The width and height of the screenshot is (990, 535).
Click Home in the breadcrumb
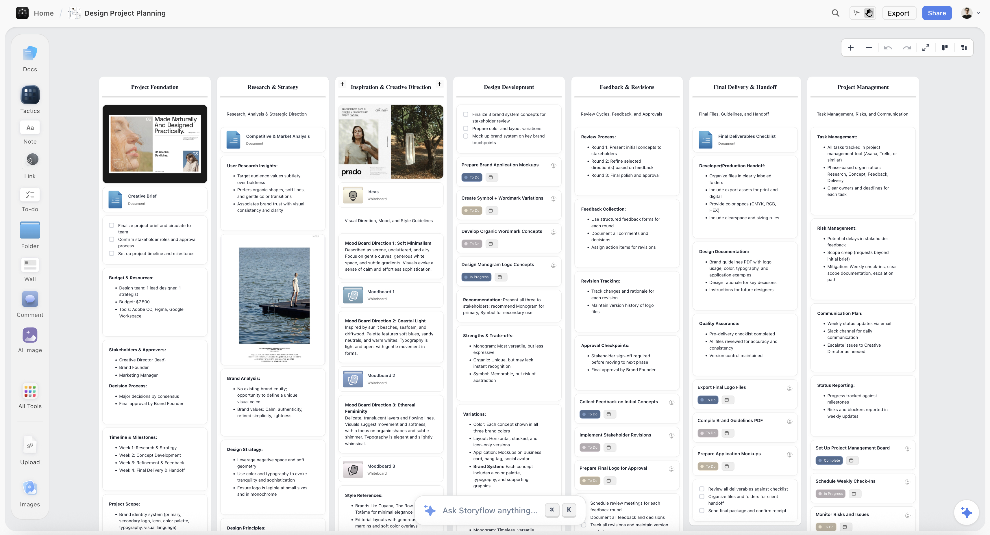coord(43,13)
